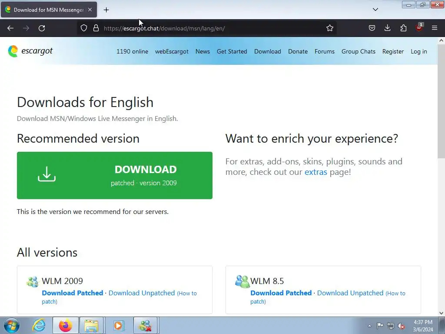Click Download Unpatched under WLM 2009

click(142, 293)
